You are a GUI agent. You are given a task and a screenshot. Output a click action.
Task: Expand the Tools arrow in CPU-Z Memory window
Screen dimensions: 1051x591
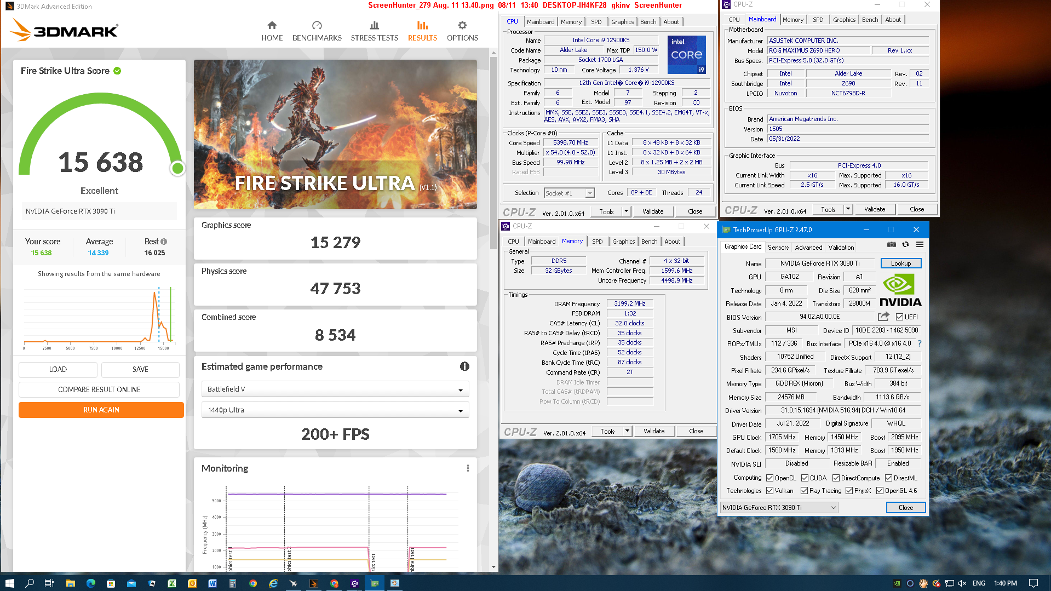(627, 431)
